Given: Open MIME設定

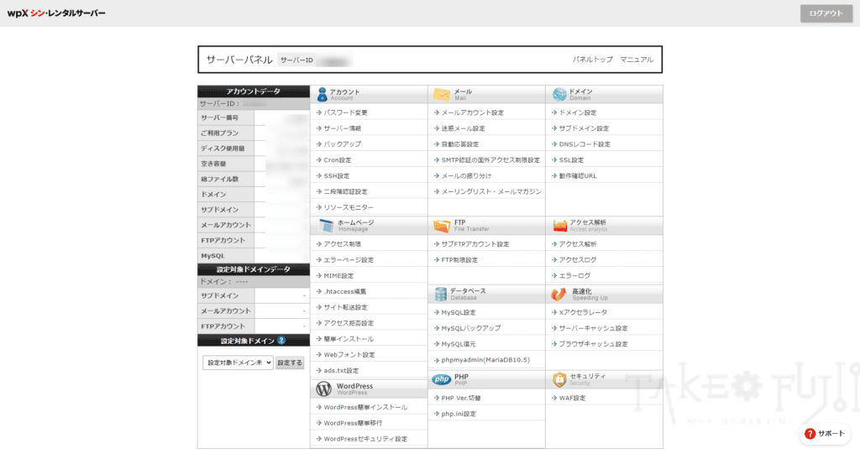Looking at the screenshot, I should tap(338, 276).
